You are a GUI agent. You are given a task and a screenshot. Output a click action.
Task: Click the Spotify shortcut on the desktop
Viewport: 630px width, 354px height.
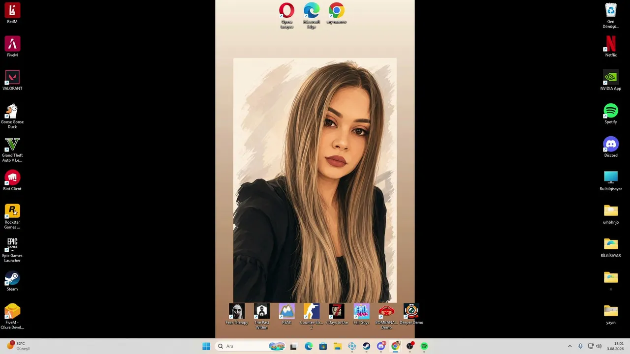coord(611,114)
